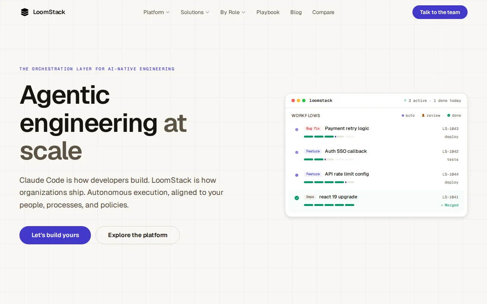Screen dimensions: 487x304
Task: Click the deploy stage label under LS-1043
Action: pos(452,137)
